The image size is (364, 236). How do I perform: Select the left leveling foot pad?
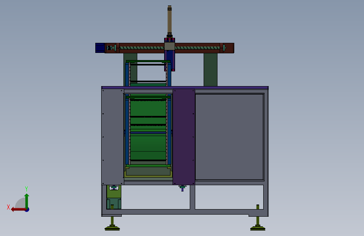pyautogui.click(x=112, y=228)
